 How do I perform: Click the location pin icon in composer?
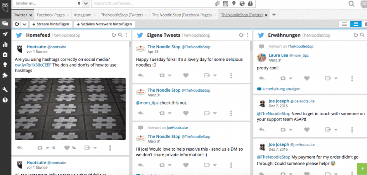[234, 4]
